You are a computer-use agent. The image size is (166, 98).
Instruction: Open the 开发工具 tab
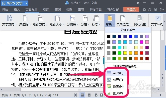[x=96, y=10]
